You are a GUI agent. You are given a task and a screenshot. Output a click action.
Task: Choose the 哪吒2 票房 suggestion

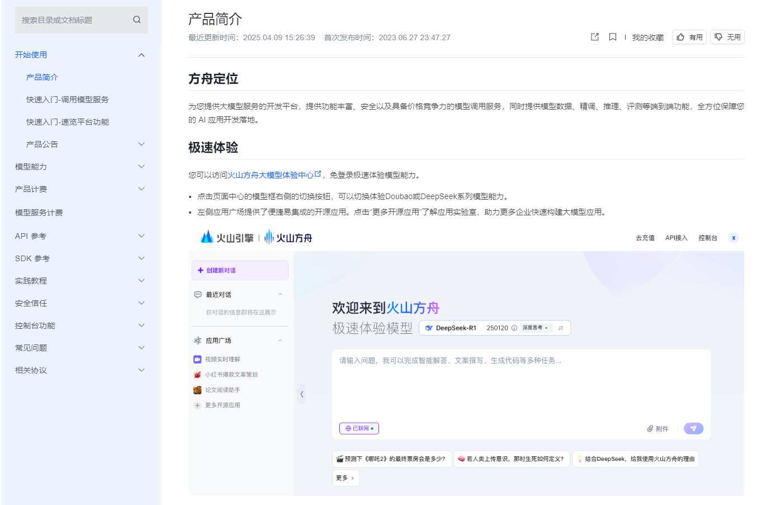[392, 459]
